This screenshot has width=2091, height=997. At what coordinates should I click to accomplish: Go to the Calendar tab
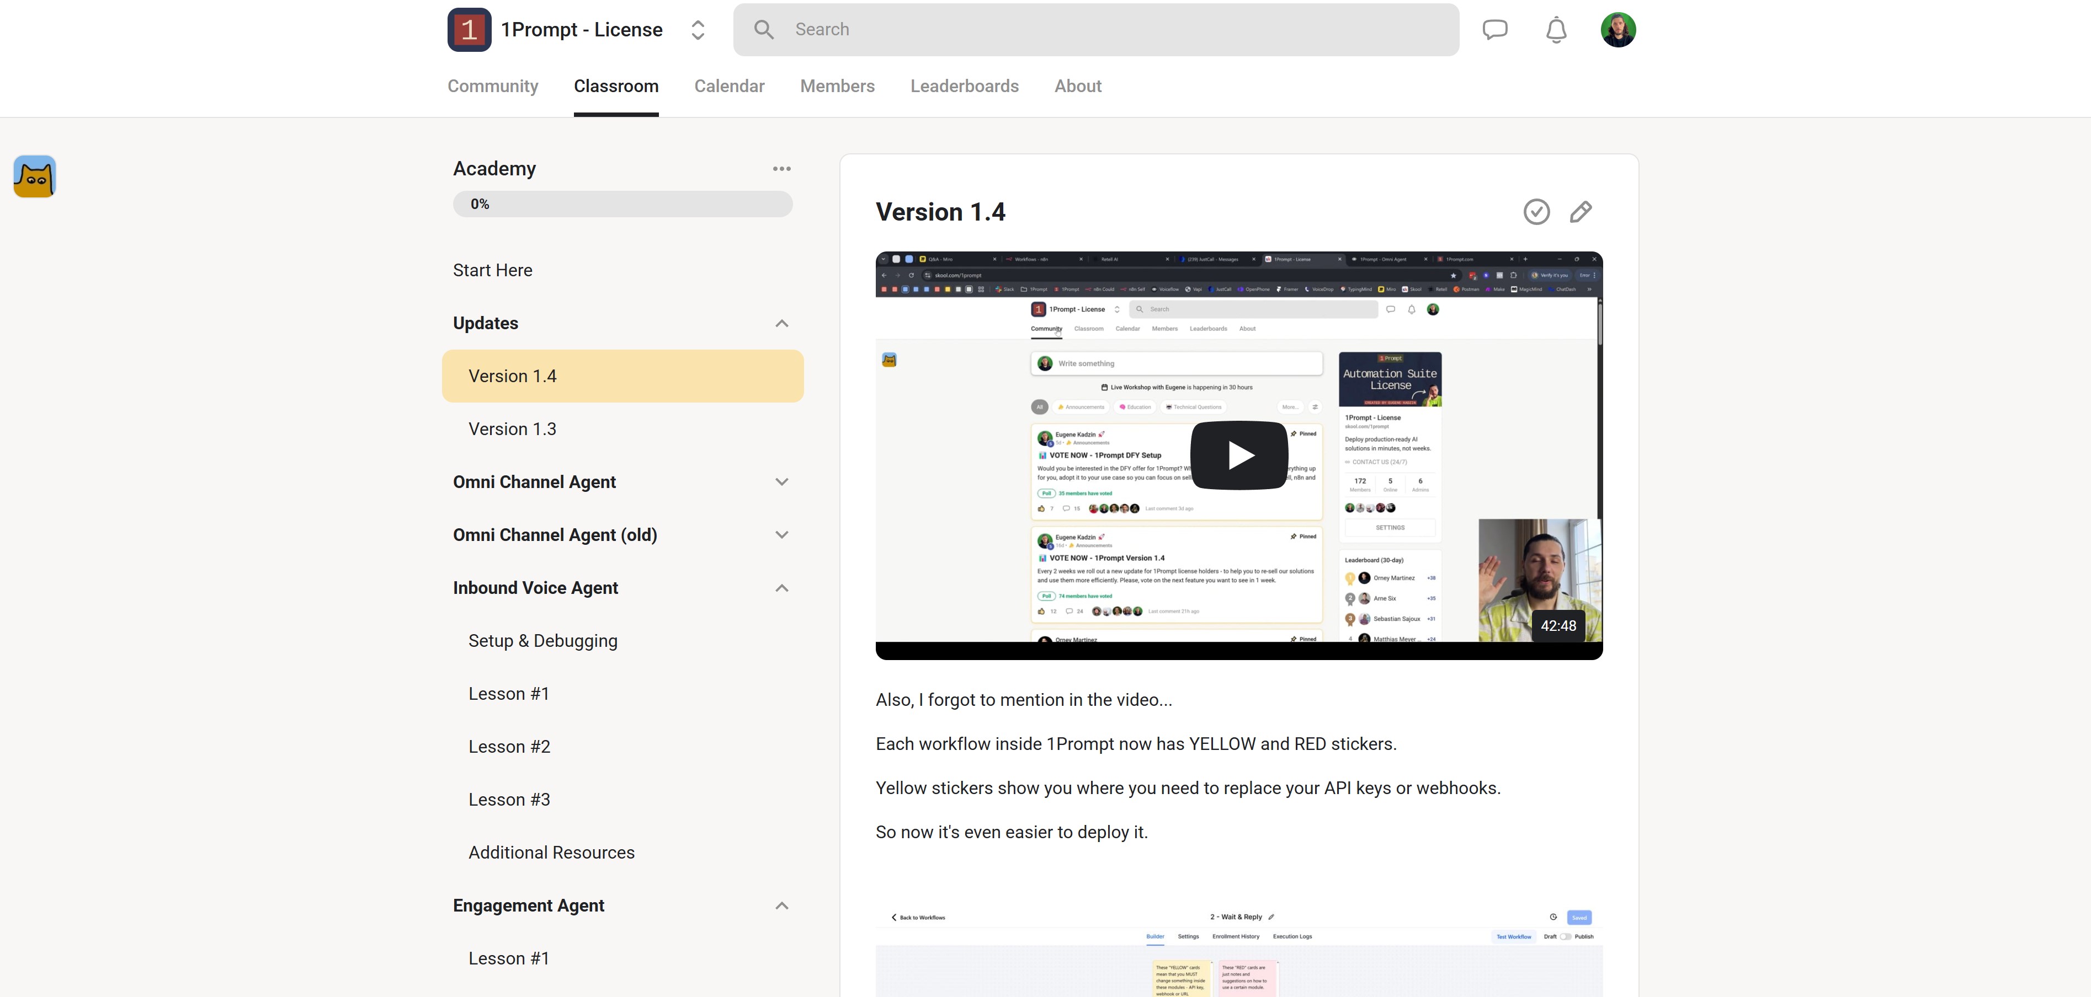[x=729, y=86]
